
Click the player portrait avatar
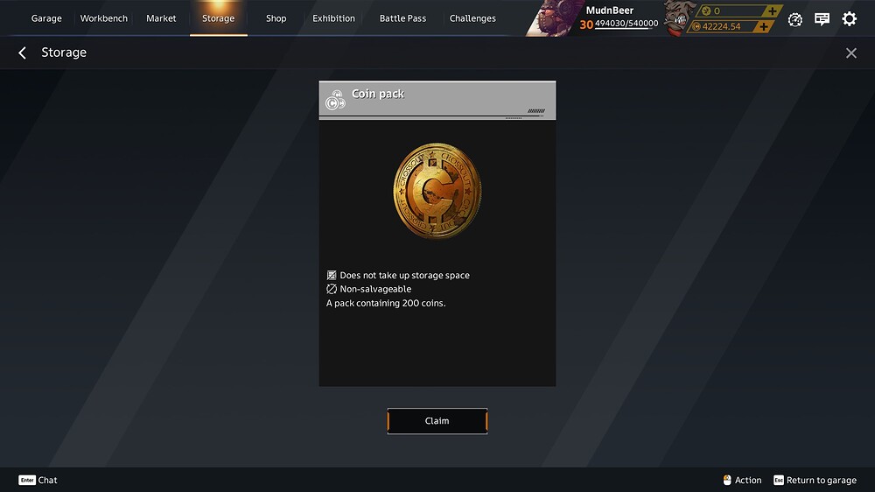click(554, 18)
